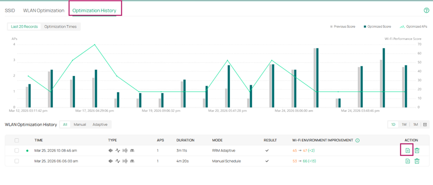Click the ACTION column header
This screenshot has width=433, height=185.
[411, 140]
